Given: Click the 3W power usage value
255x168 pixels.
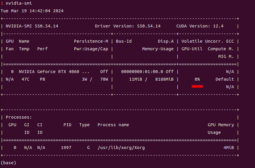Looking at the screenshot, I should coord(85,79).
